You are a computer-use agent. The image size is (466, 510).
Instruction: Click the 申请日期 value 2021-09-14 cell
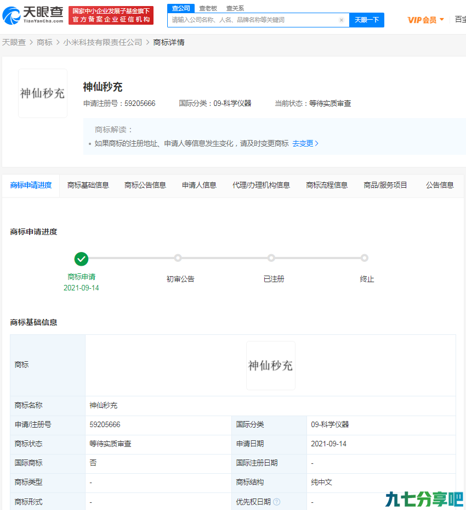(381, 444)
